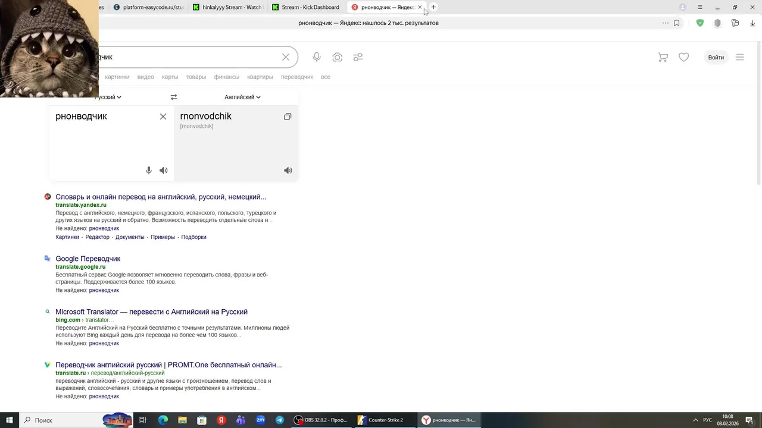Close the рнонводчик Яндекс tab

[x=420, y=7]
